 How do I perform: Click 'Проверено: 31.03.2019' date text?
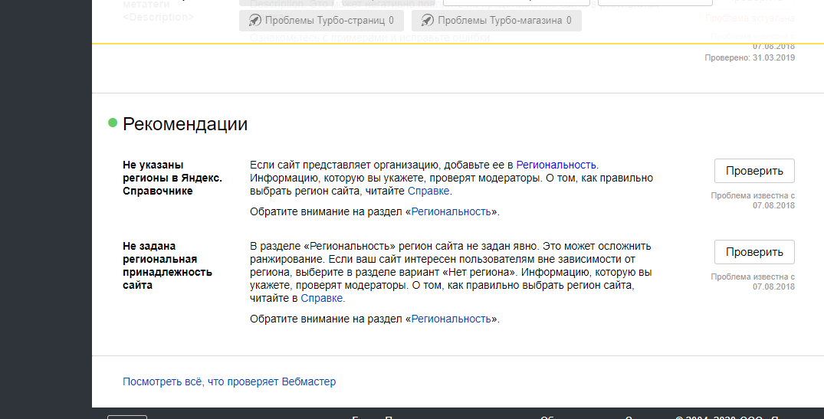pyautogui.click(x=750, y=57)
